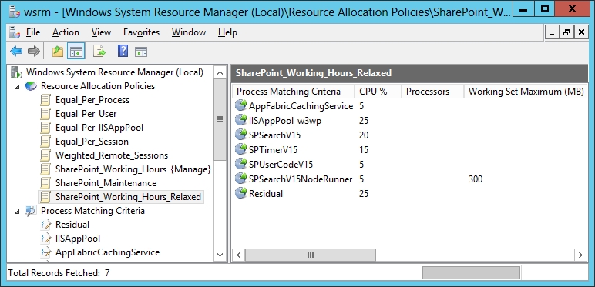The width and height of the screenshot is (595, 287).
Task: Open the Help toolbar icon
Action: point(123,51)
